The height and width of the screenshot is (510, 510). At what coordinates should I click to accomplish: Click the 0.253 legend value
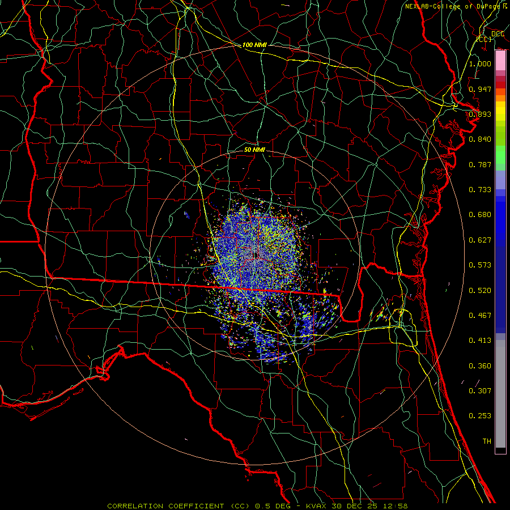click(x=480, y=416)
